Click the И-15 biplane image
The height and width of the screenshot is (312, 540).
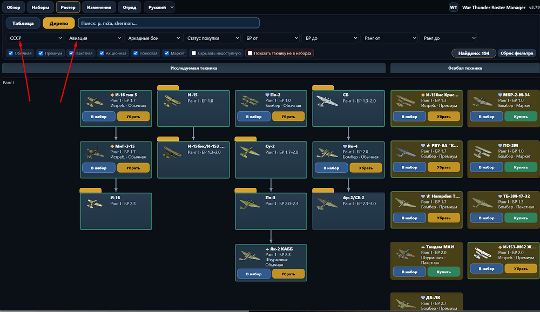pyautogui.click(x=173, y=101)
